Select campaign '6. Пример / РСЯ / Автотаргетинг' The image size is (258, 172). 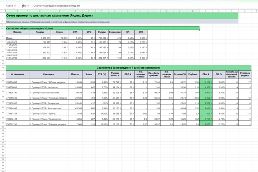point(48,107)
